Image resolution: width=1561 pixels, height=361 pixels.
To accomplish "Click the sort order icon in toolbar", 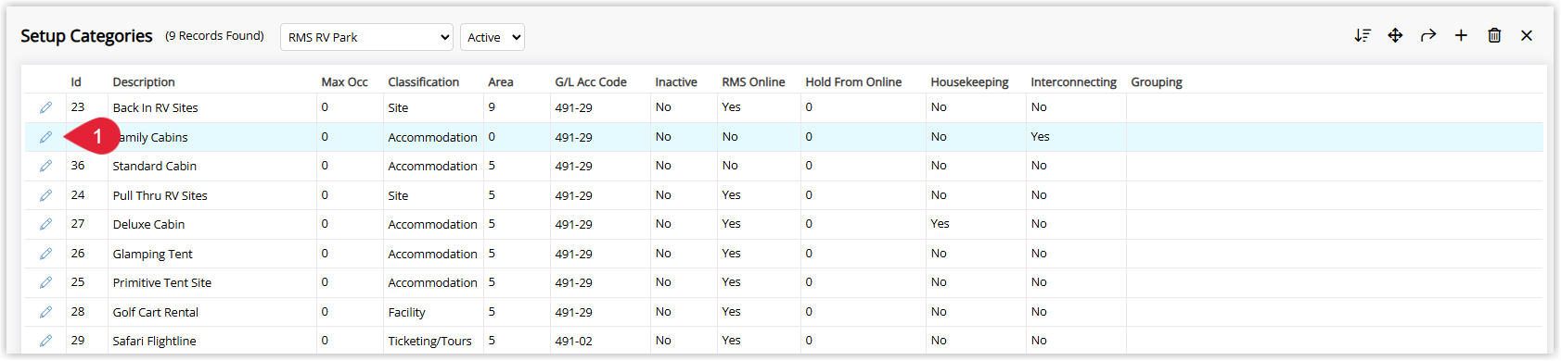I will 1362,35.
